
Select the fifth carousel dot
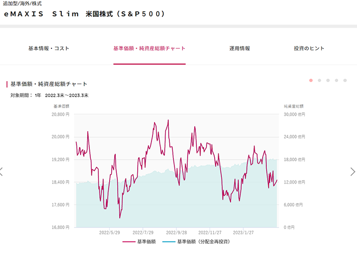345,81
